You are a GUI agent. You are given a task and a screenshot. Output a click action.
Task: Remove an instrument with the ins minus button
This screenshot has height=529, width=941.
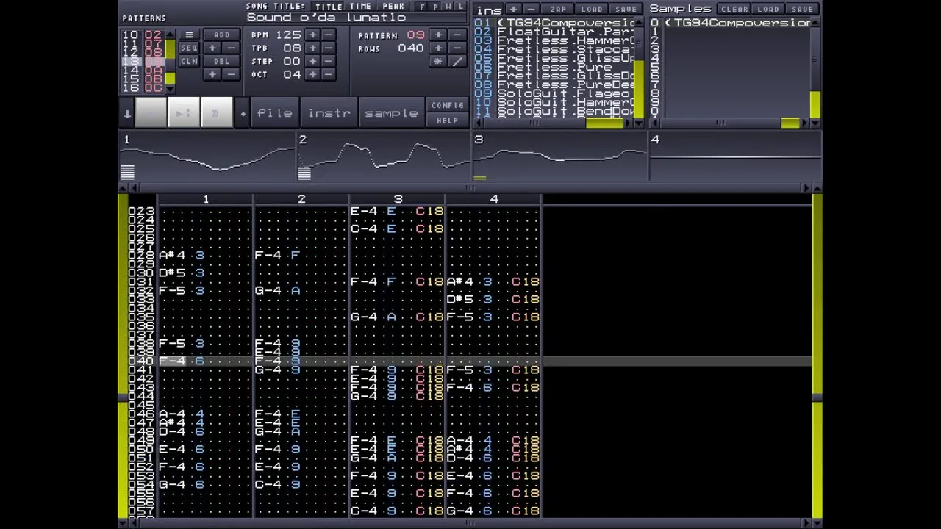531,10
